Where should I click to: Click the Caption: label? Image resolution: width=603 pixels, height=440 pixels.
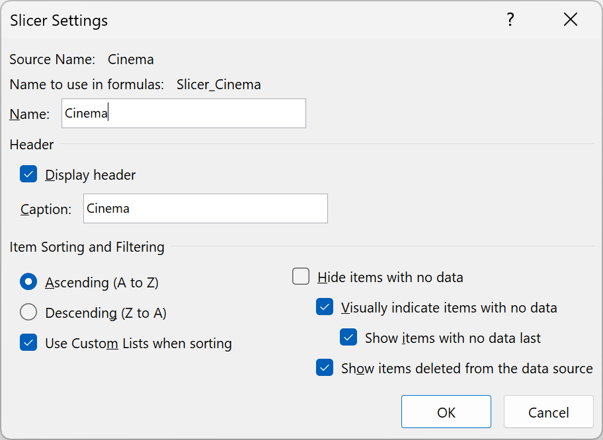point(46,209)
